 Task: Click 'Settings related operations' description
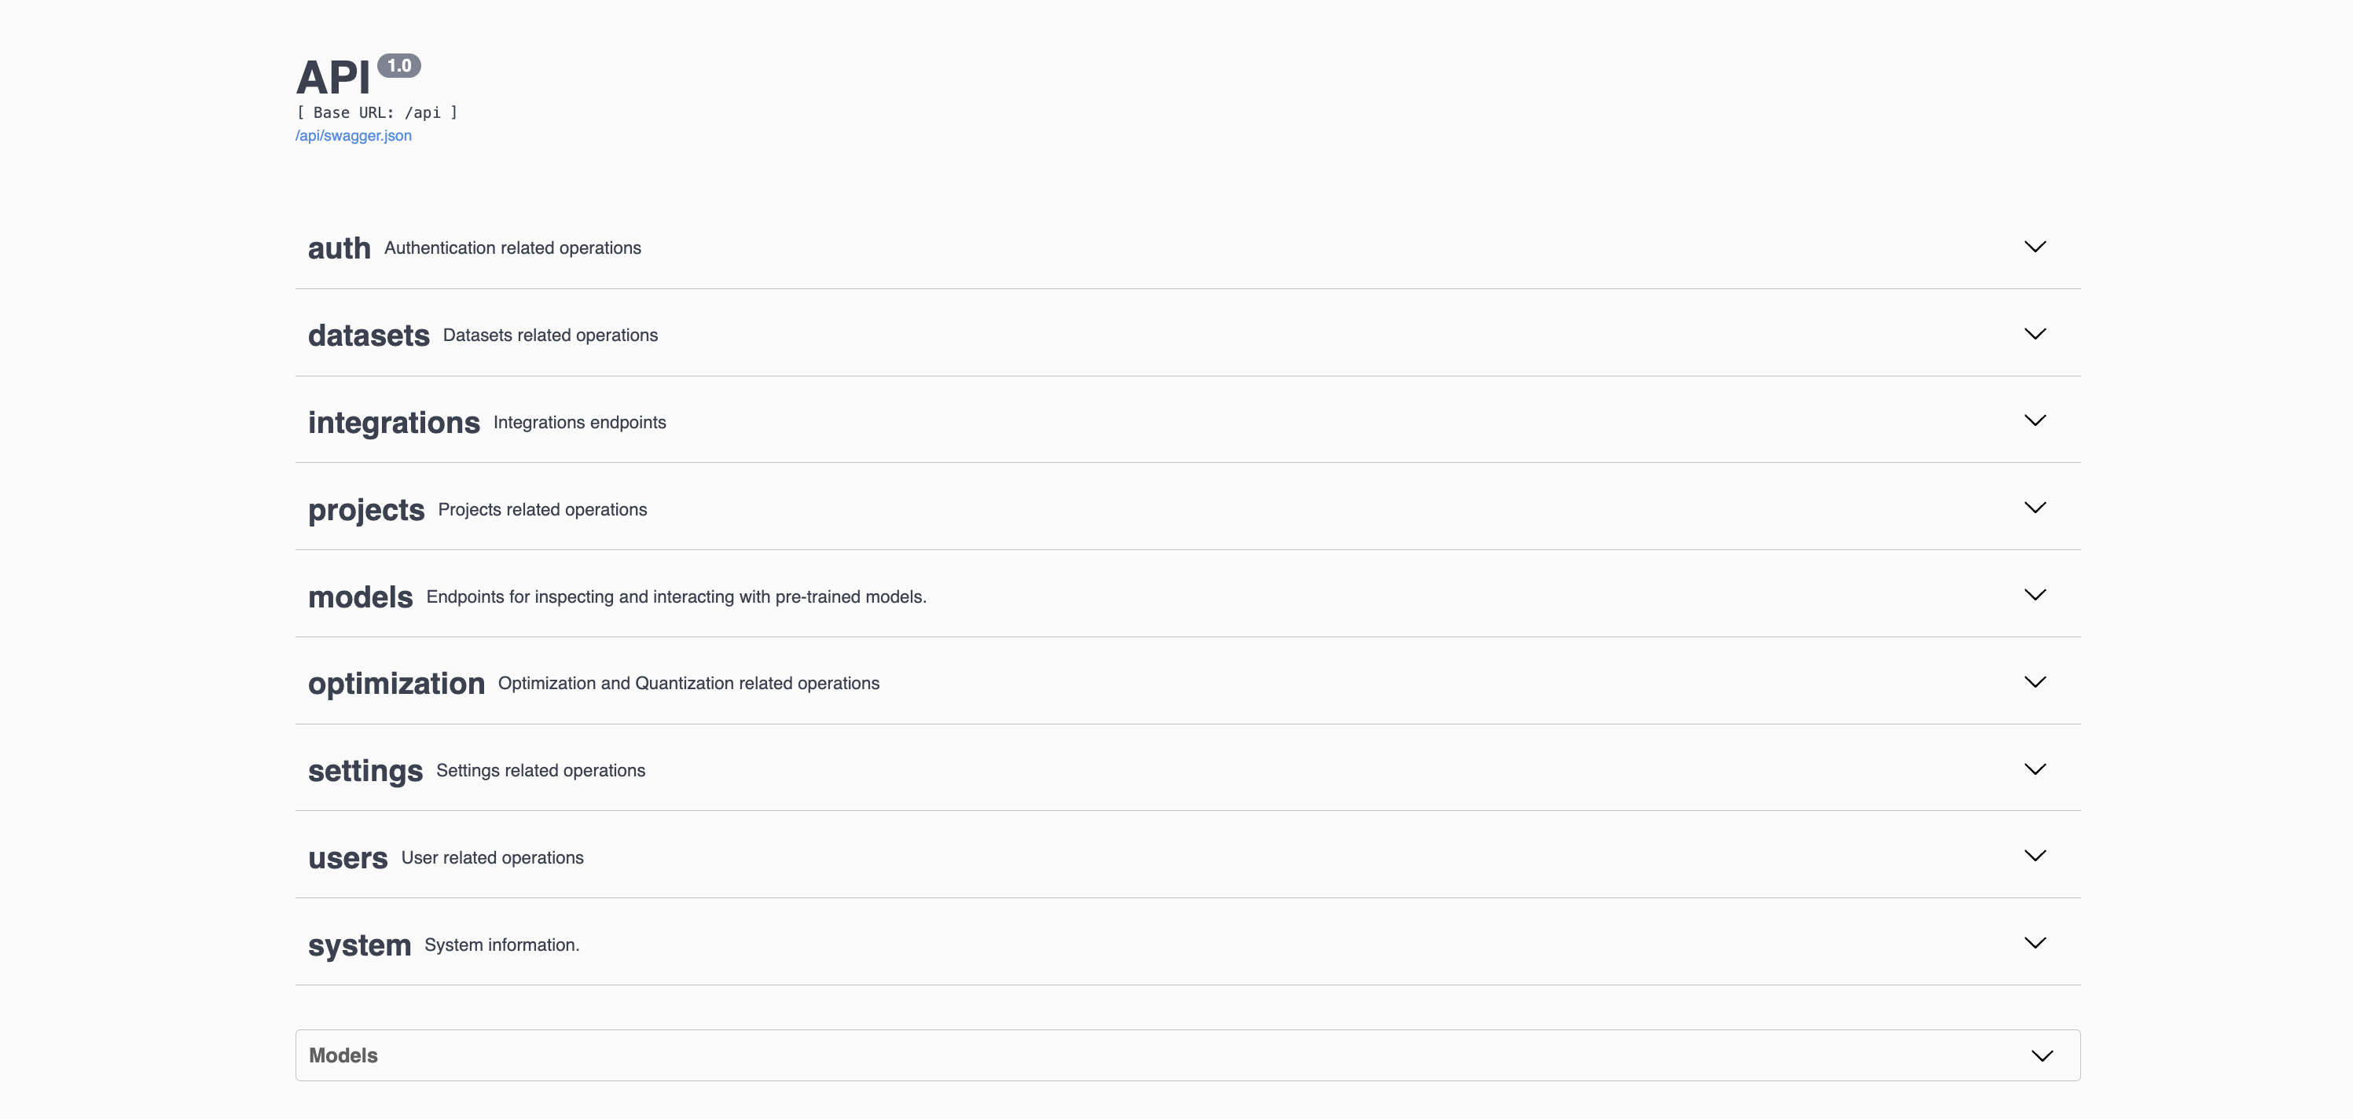(541, 771)
